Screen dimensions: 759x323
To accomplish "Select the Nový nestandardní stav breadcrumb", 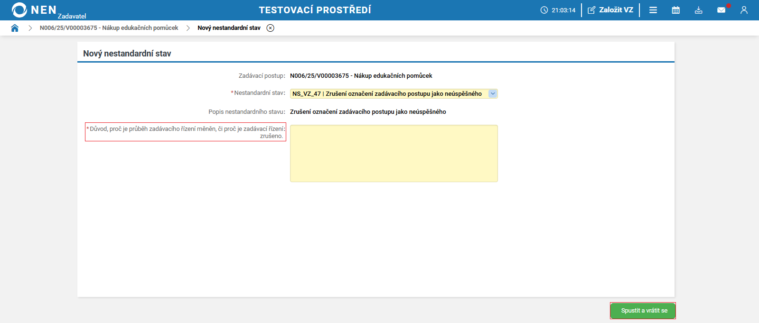I will [x=229, y=28].
